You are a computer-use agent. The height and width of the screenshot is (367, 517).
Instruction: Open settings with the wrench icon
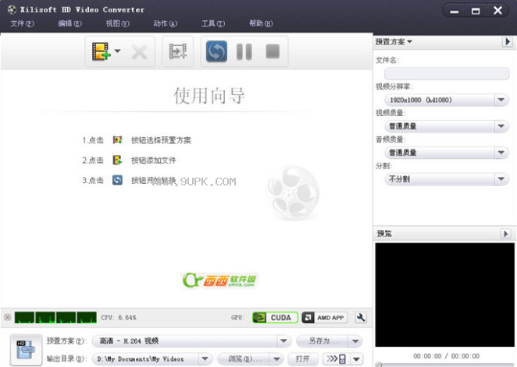point(361,318)
